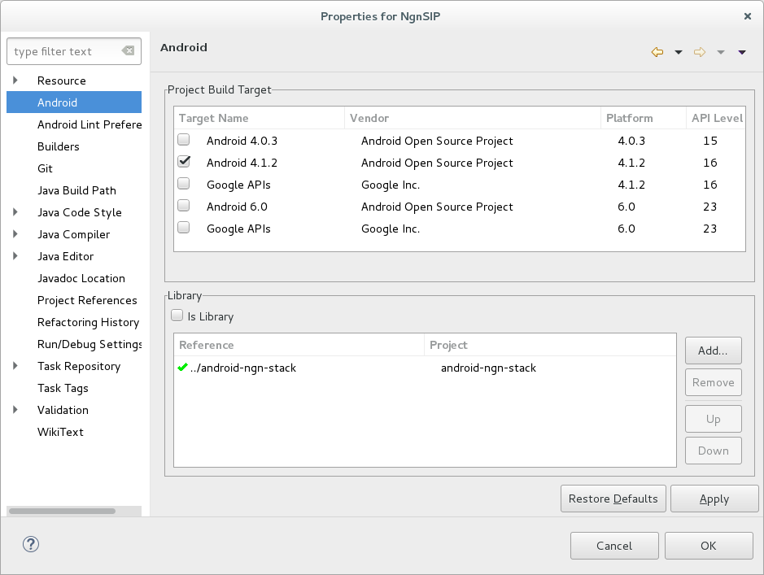This screenshot has width=764, height=575.
Task: Sort by Vendor column header
Action: point(473,118)
